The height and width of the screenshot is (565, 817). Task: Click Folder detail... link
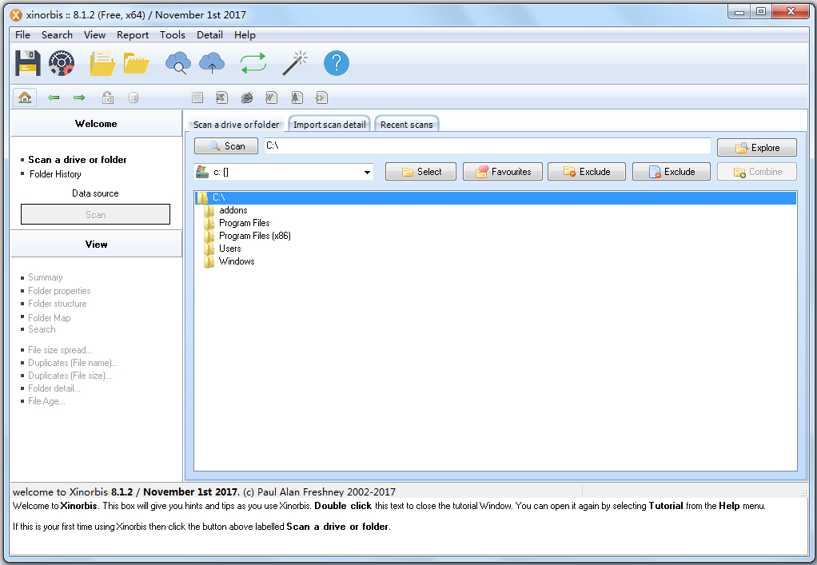54,388
